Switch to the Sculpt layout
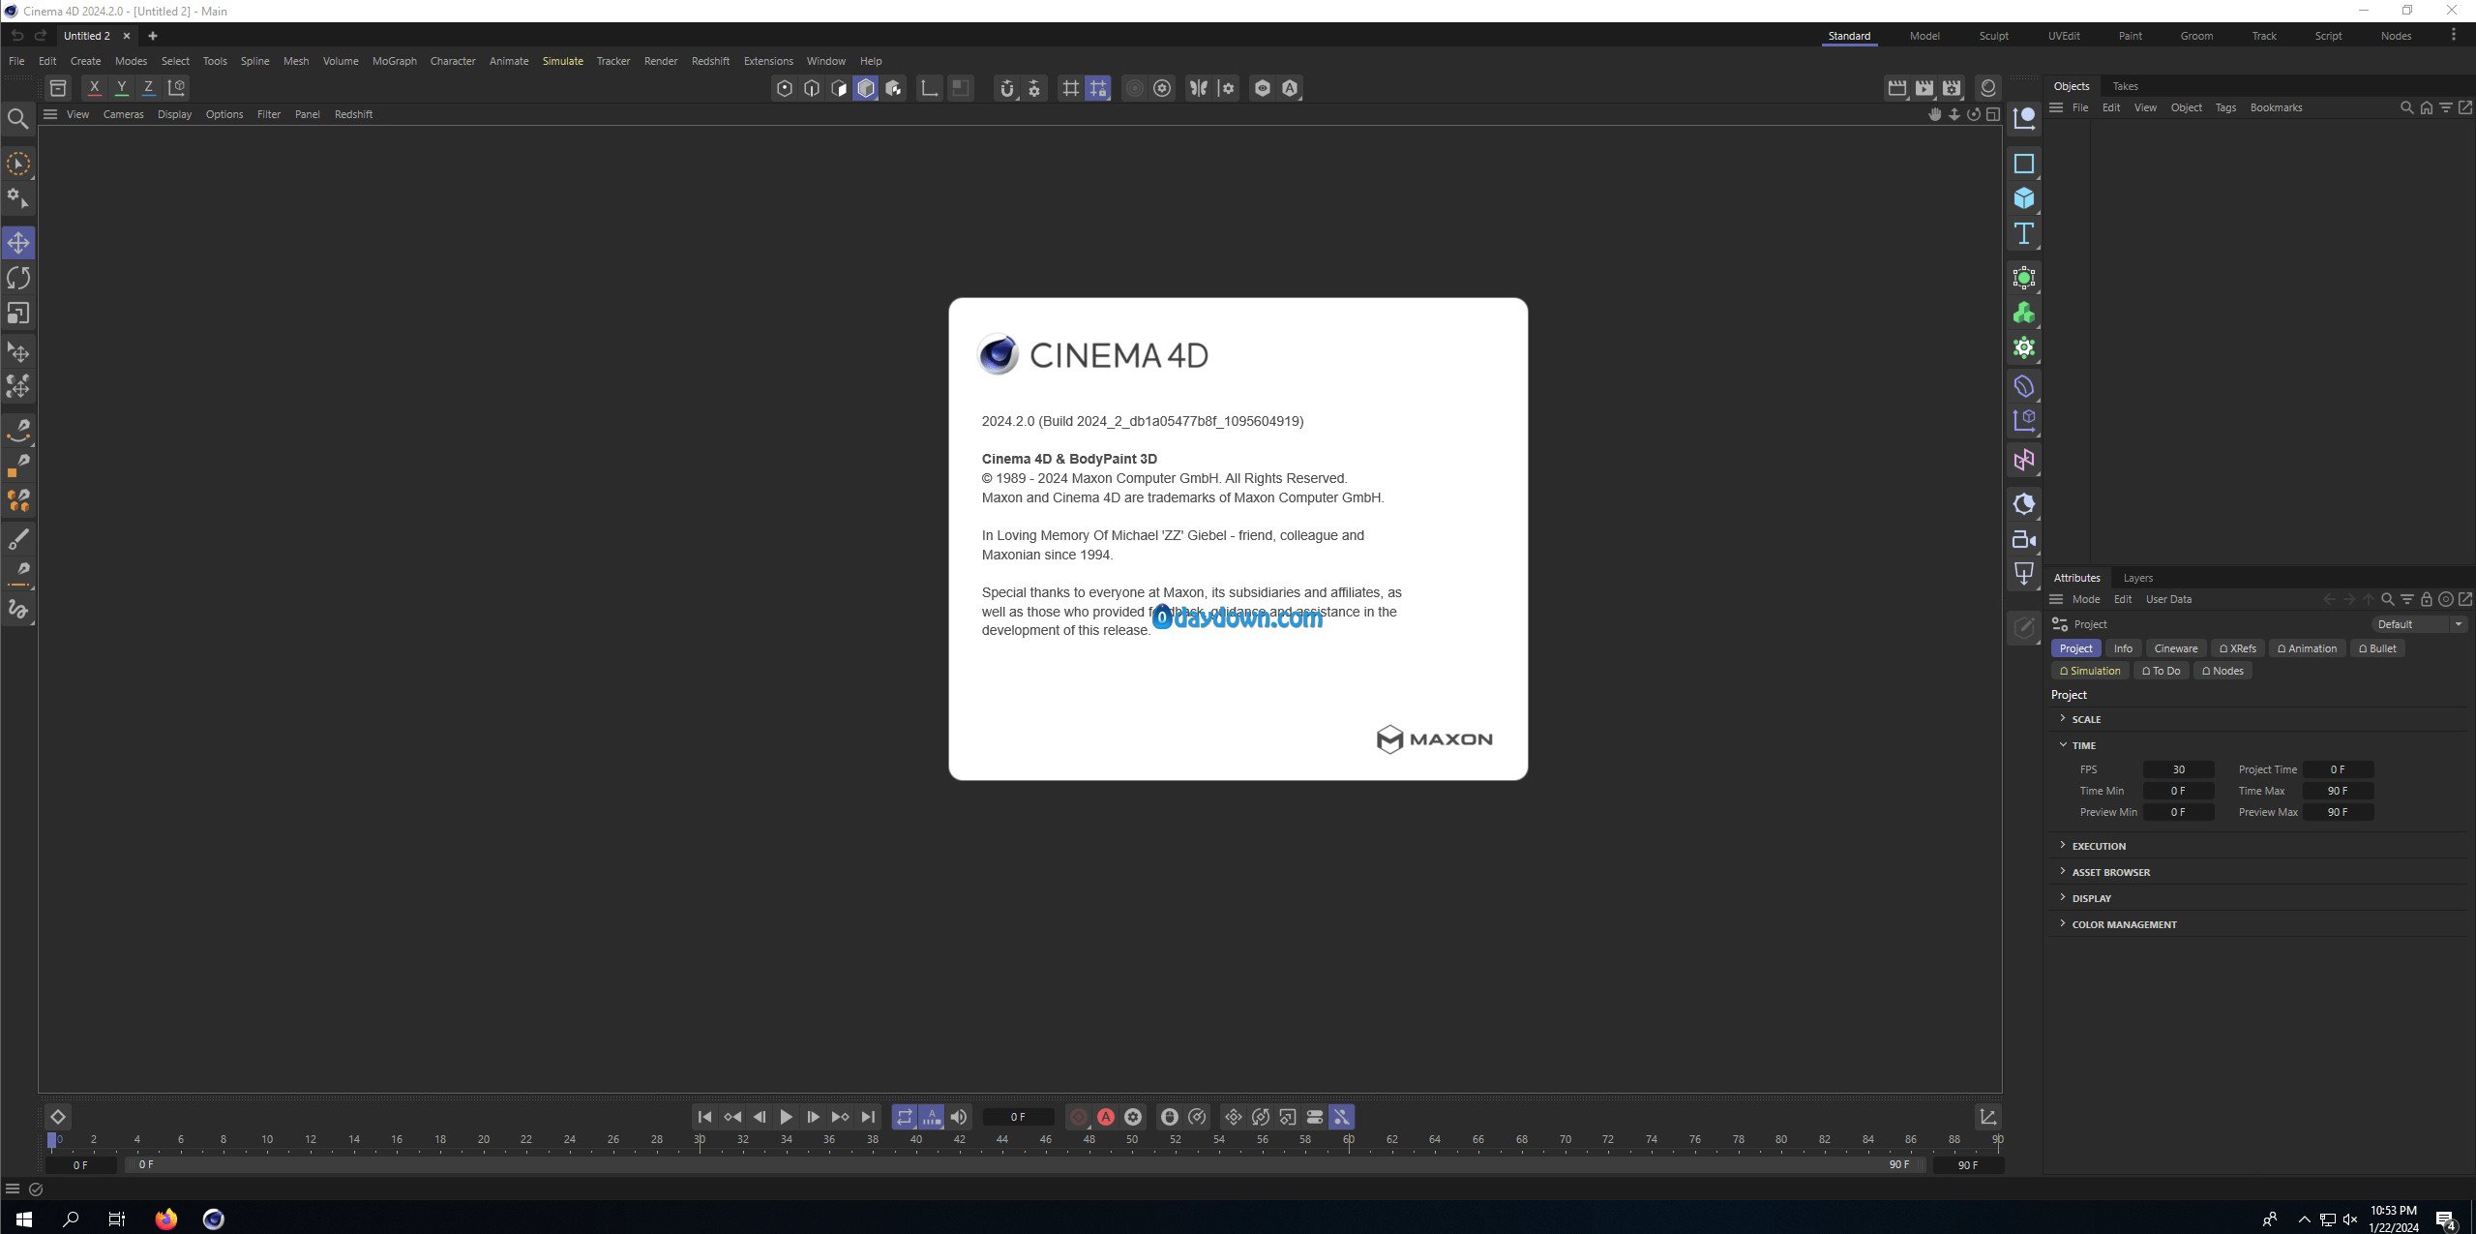 pos(1993,36)
